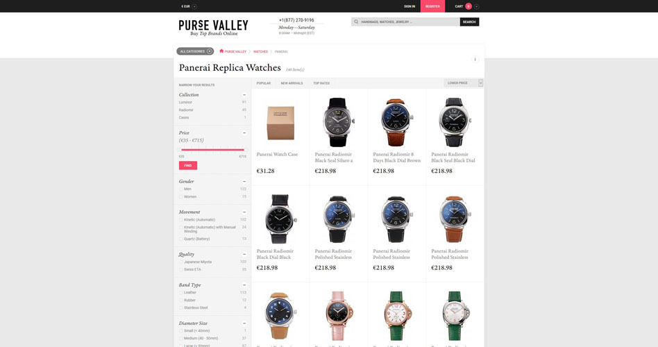This screenshot has width=658, height=347.
Task: Click the pink Register button
Action: [432, 6]
